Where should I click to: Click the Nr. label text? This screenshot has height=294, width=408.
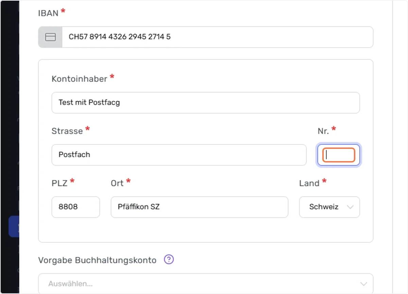(323, 131)
